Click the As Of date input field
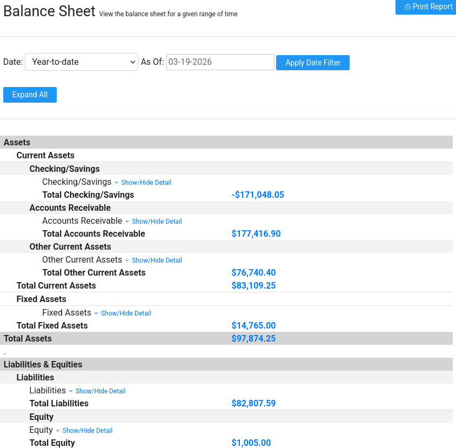This screenshot has height=448, width=456. pos(219,62)
